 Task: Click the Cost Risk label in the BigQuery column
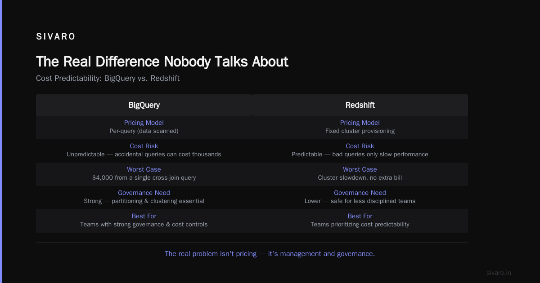tap(144, 146)
